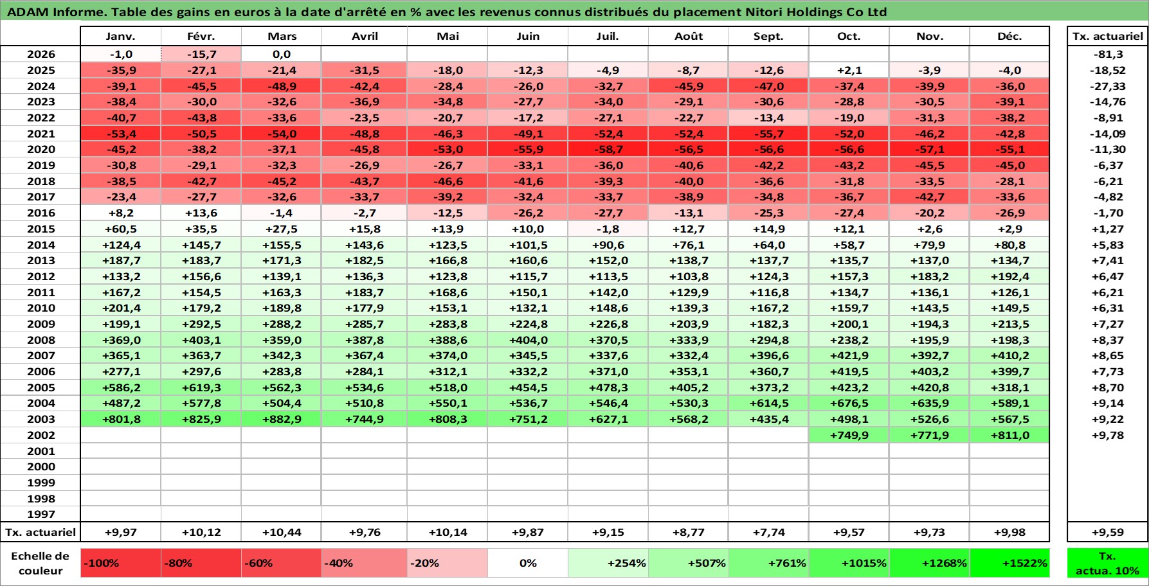Click the Août column header
The height and width of the screenshot is (586, 1149).
[x=689, y=36]
